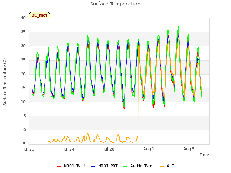This screenshot has height=173, width=231.
Task: Click the Time x-axis title
Action: (204, 155)
